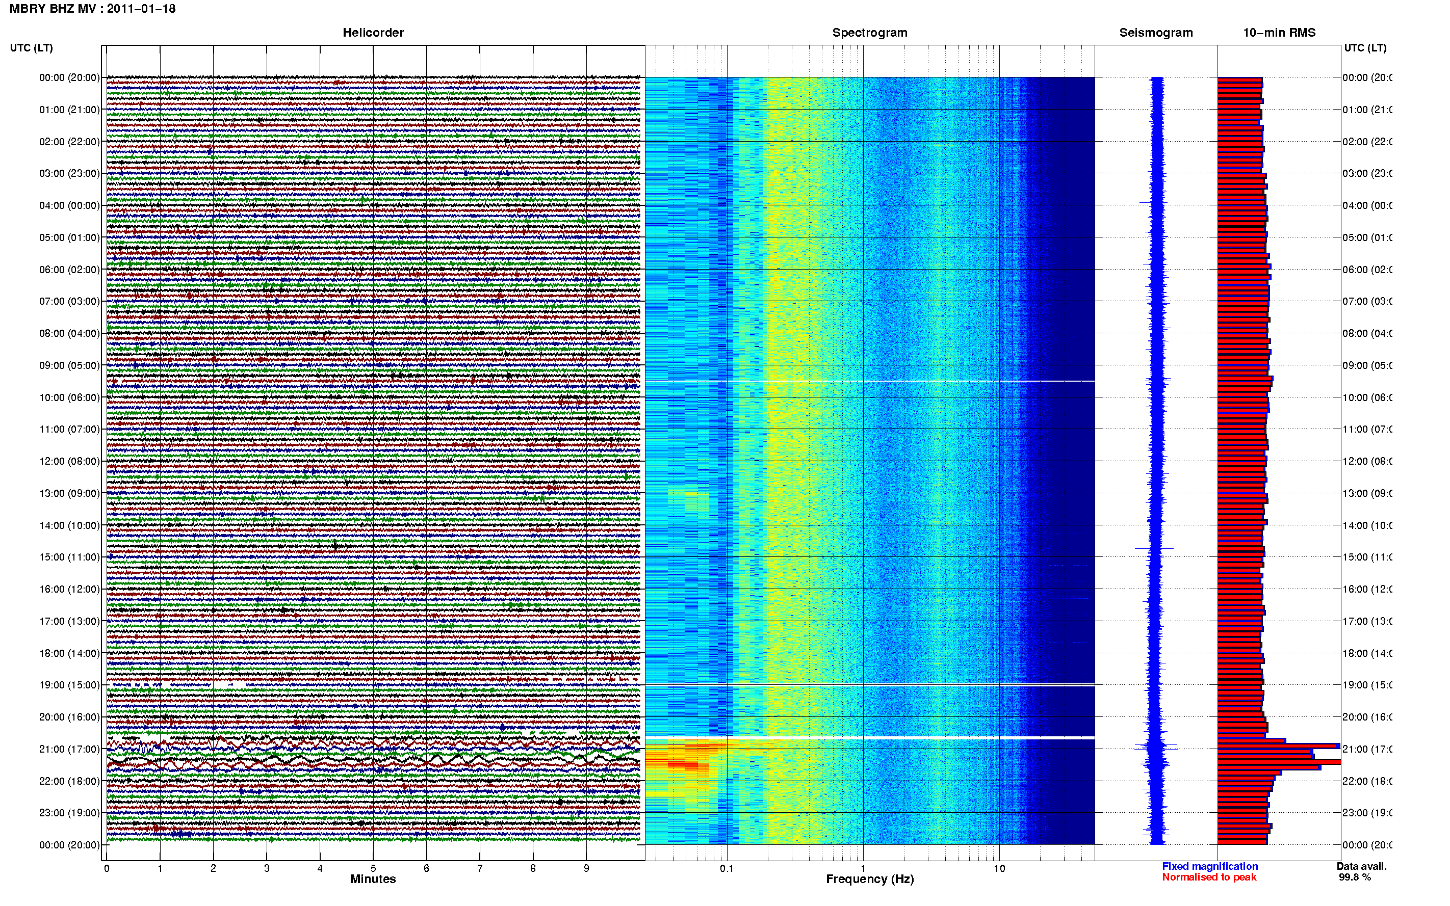
Task: Click the title 'MBRY BHZ MV : 2011-01-18'
Action: pyautogui.click(x=93, y=9)
